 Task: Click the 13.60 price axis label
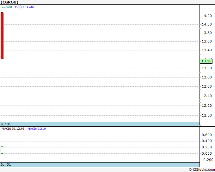coord(207,41)
